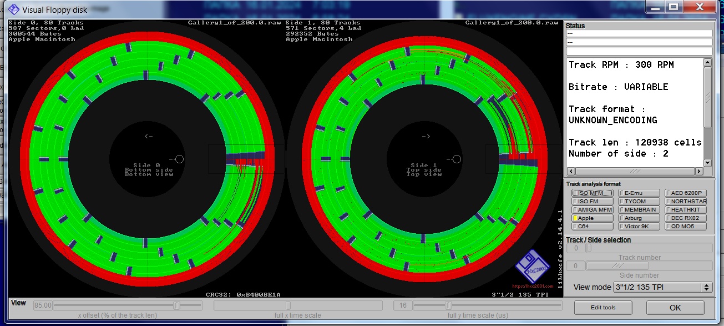Click the Side 1 index hole circle

tap(457, 159)
